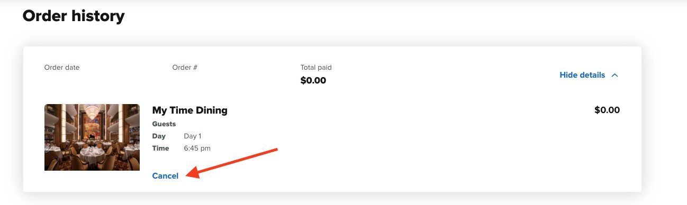The image size is (687, 205).
Task: Click the Order date label
Action: [x=62, y=68]
